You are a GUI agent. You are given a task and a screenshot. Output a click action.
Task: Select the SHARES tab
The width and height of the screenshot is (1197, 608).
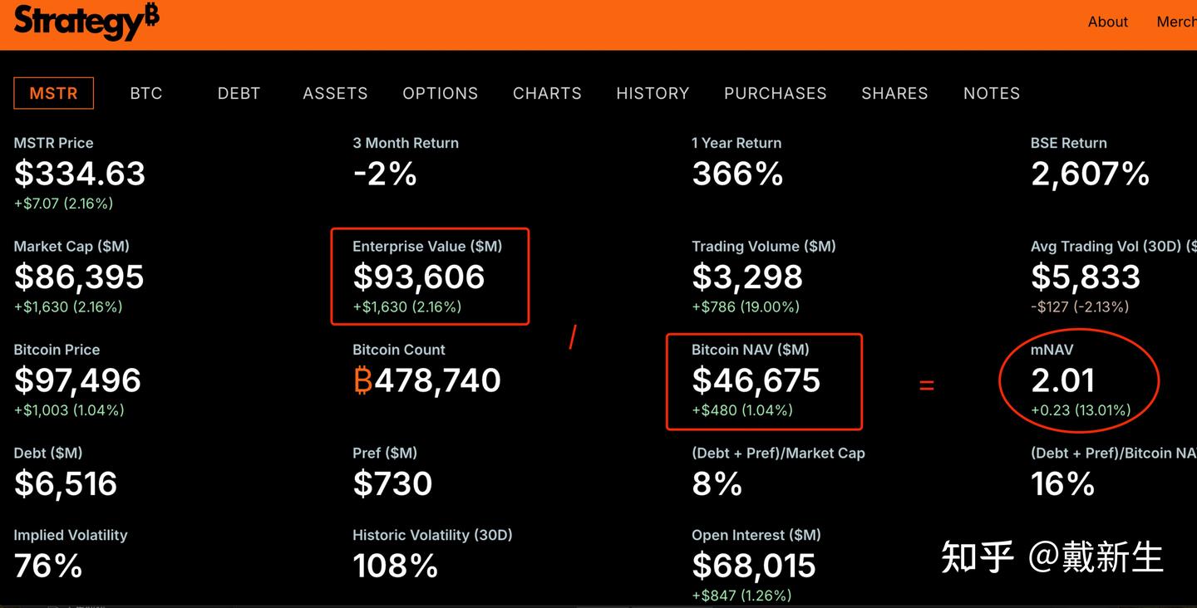[x=894, y=93]
